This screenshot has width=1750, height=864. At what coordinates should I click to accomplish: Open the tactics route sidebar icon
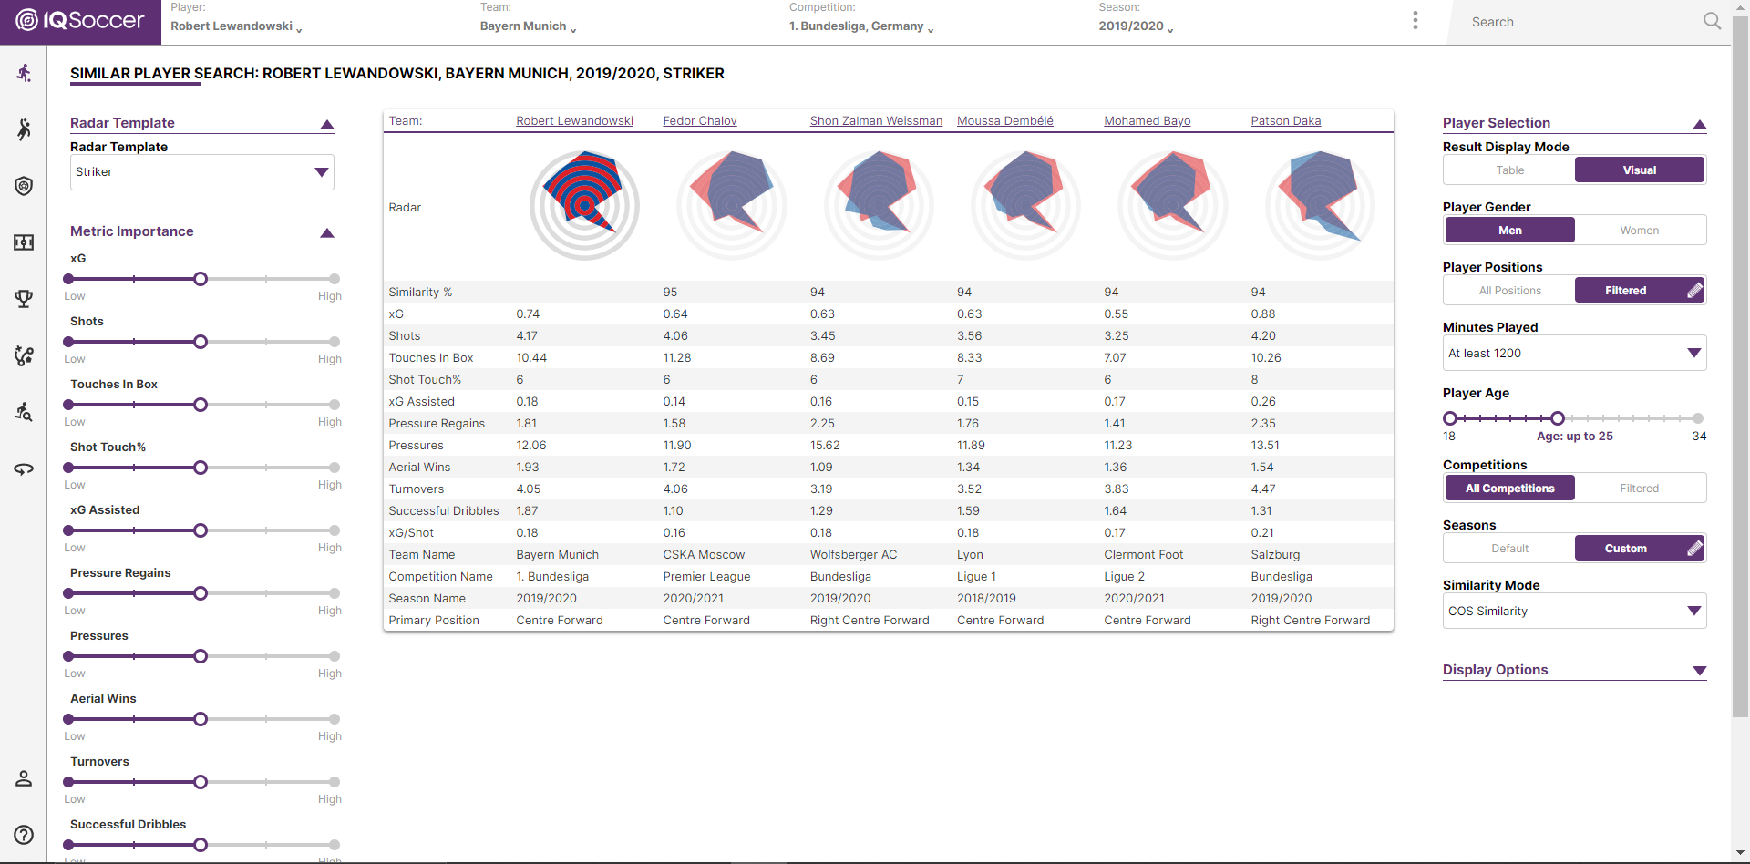(x=24, y=355)
